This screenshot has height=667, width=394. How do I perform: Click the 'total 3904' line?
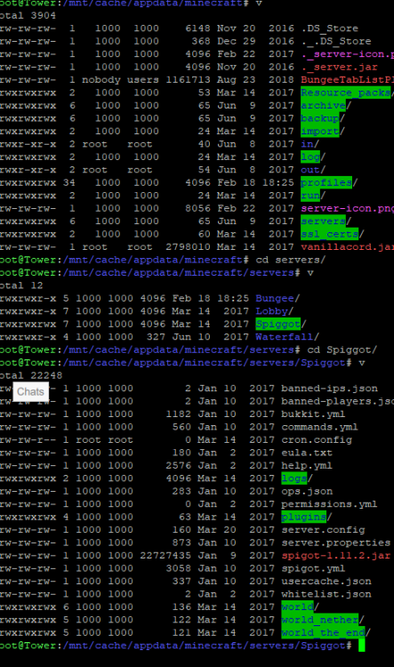coord(28,15)
